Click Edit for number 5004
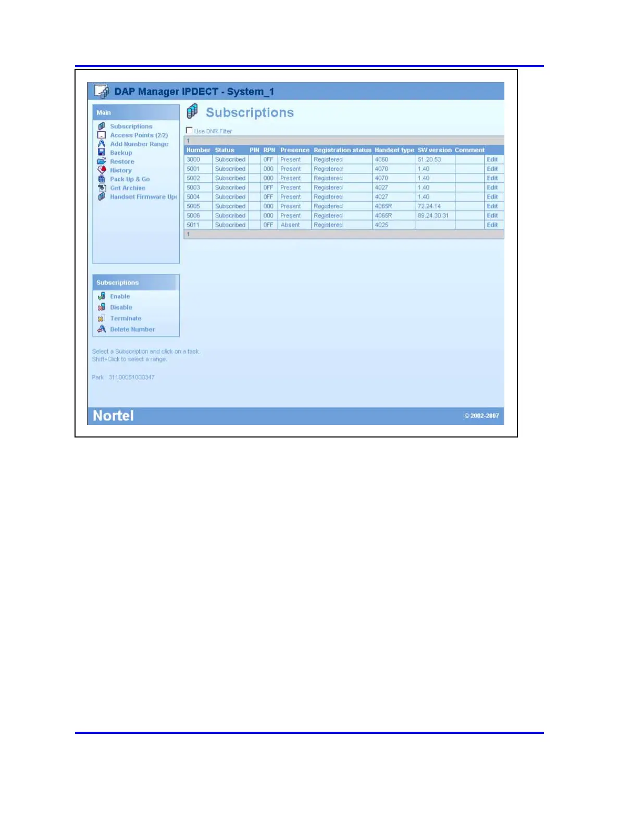Viewport: 619px width, 825px height. click(x=492, y=197)
